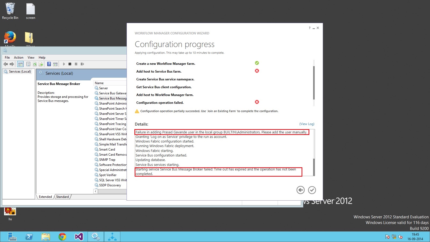Select the Server service row
Image resolution: width=430 pixels, height=242 pixels.
click(110, 88)
